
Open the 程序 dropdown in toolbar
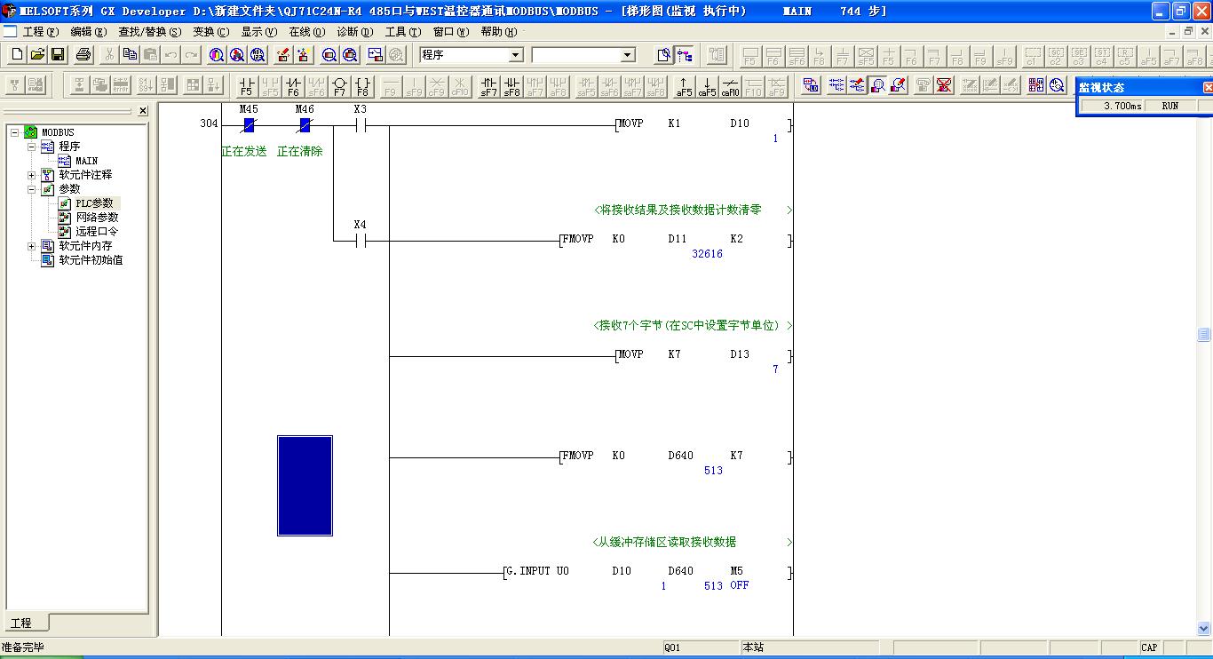point(515,55)
